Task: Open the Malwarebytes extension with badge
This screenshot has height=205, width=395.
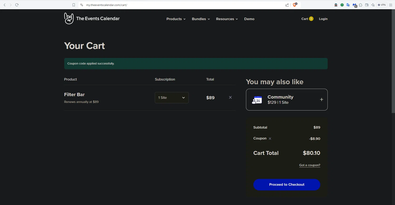Action: (355, 5)
